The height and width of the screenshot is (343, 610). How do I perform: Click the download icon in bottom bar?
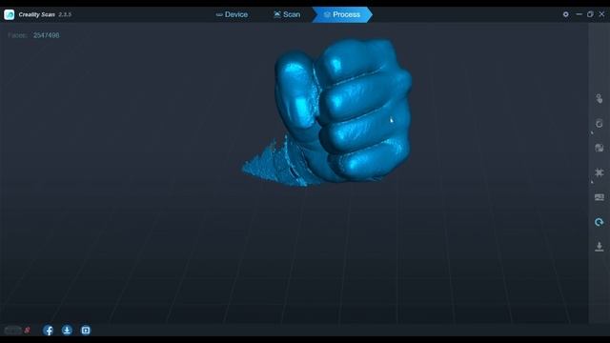coord(67,331)
